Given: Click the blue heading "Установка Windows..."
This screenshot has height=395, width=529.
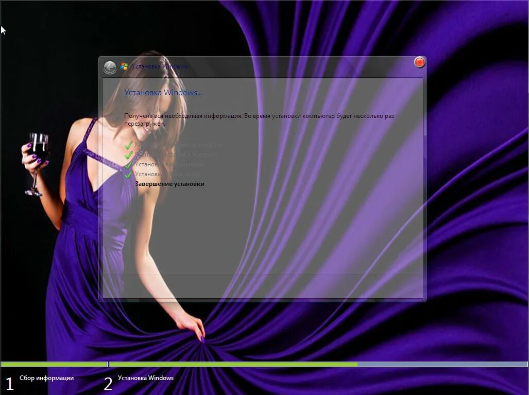Looking at the screenshot, I should click(163, 92).
